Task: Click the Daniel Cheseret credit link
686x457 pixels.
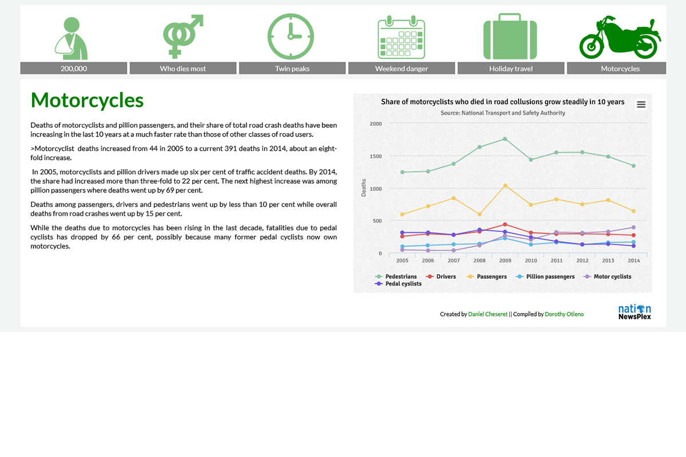Action: pos(487,314)
